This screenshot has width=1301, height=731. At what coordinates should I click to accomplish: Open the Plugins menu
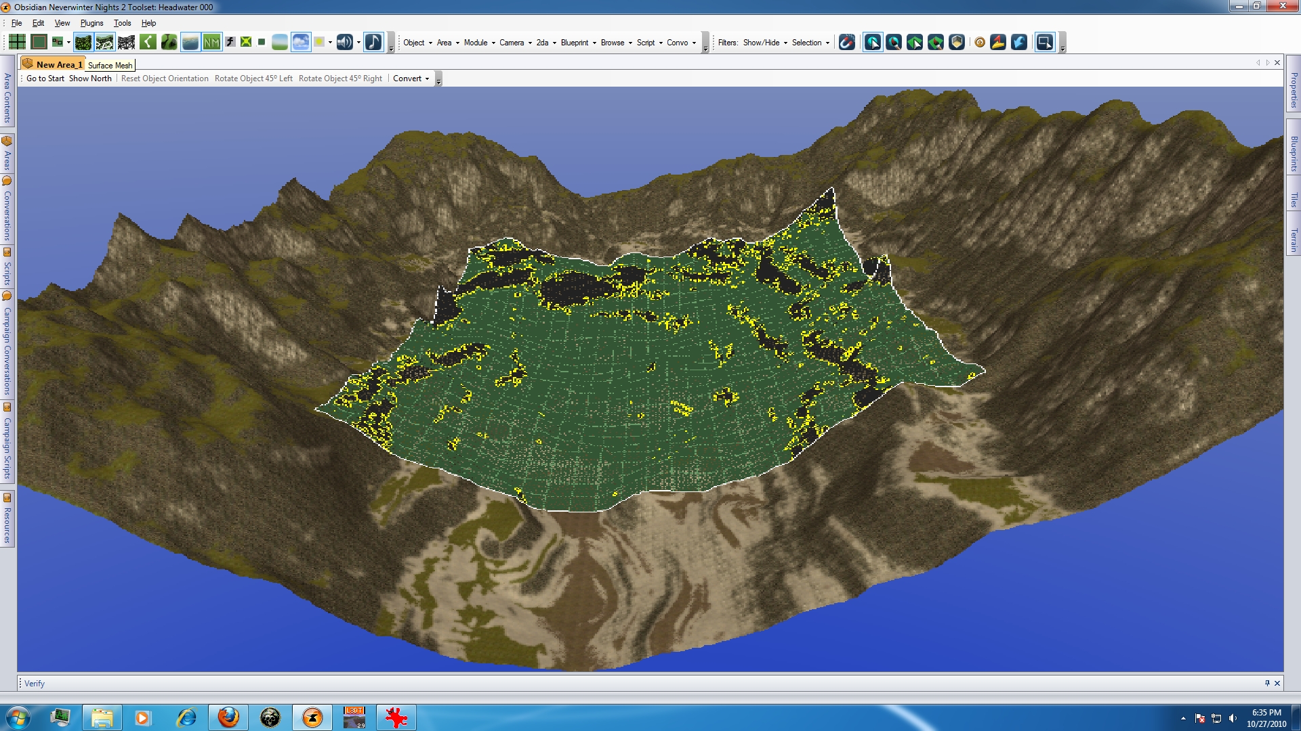pyautogui.click(x=91, y=23)
